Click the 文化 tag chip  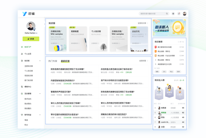pos(164,72)
